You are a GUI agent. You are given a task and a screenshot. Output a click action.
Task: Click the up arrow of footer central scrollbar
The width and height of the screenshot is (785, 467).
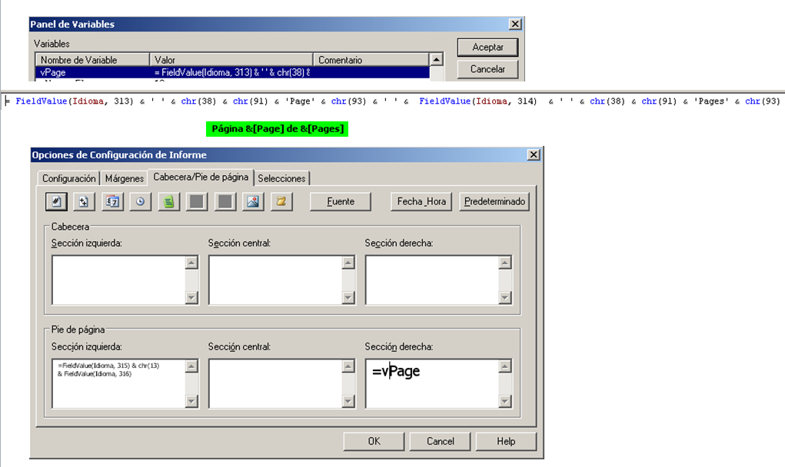[x=348, y=366]
